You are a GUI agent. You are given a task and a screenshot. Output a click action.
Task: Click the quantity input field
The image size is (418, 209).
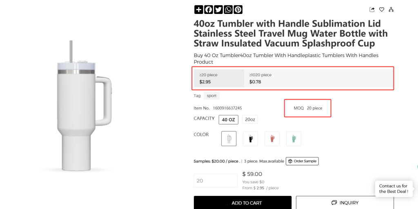point(216,180)
